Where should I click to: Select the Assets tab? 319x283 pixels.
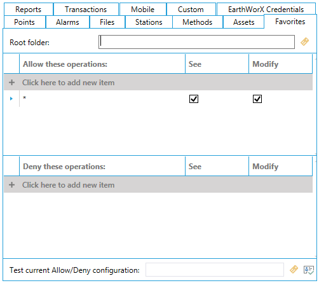pyautogui.click(x=243, y=22)
